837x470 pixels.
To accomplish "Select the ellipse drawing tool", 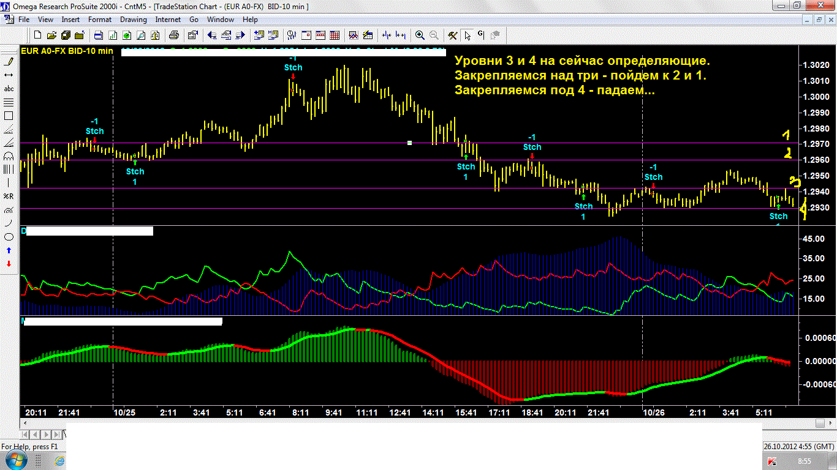I will click(x=9, y=236).
